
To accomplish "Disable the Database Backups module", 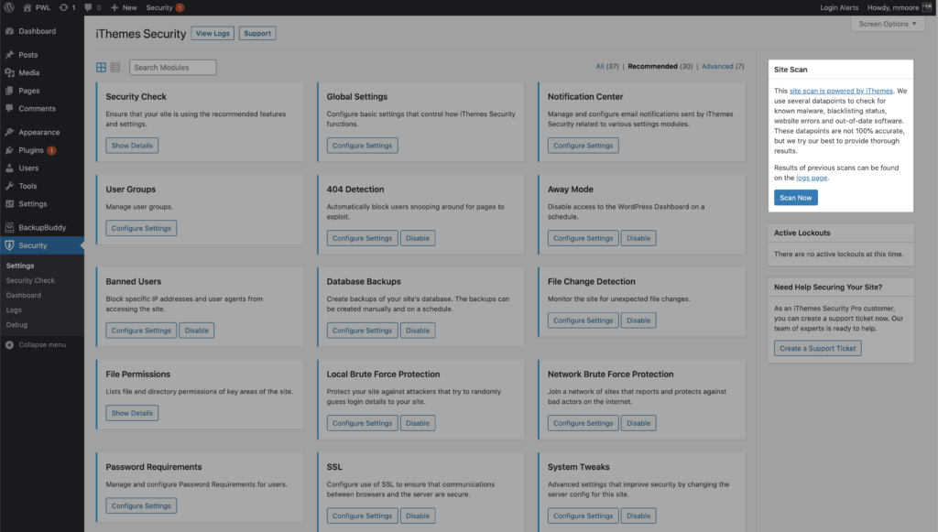I will [x=418, y=330].
